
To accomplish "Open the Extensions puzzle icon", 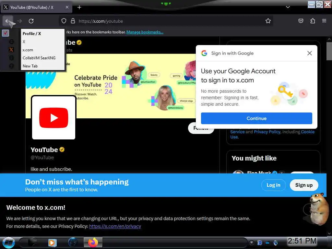I will 313,21.
